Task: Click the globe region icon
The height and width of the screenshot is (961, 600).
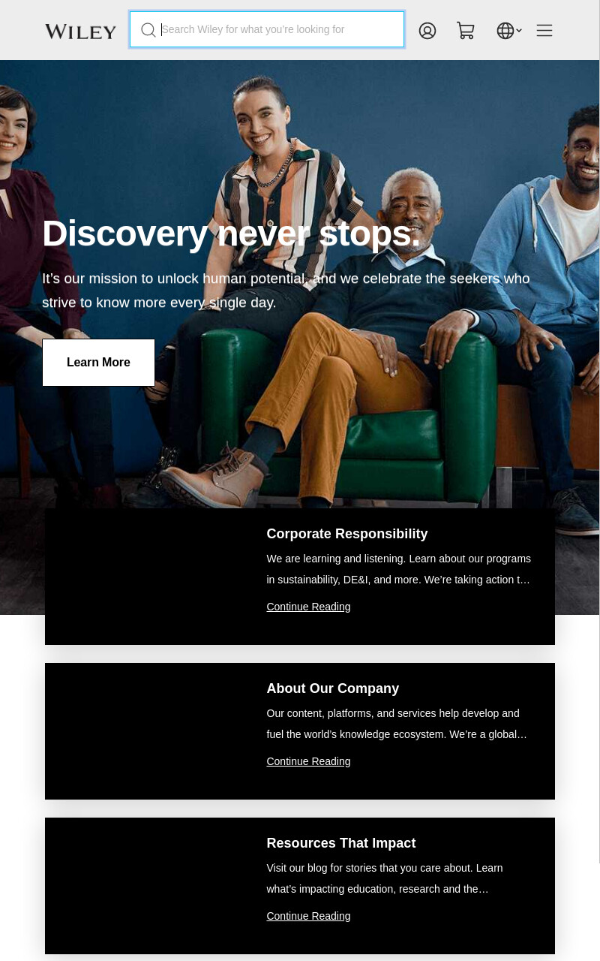Action: pos(505,31)
